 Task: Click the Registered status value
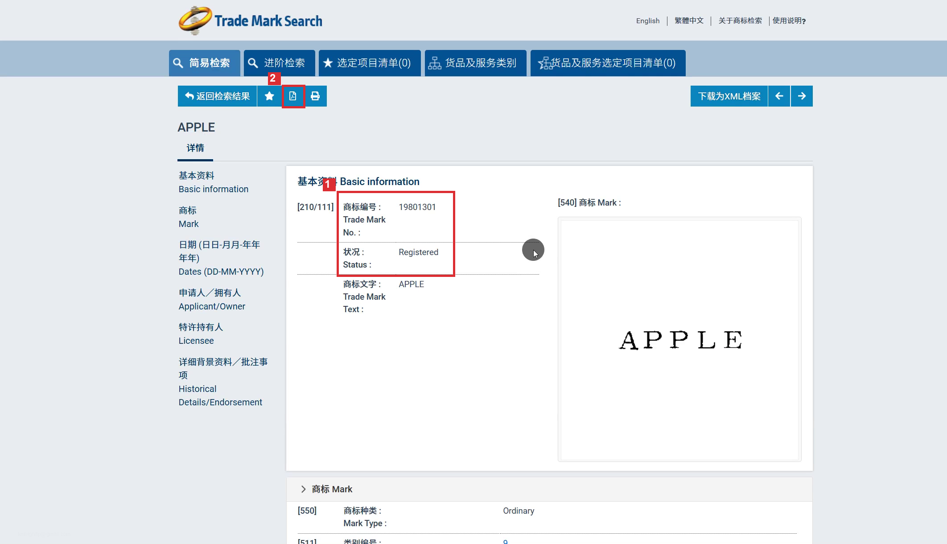[418, 252]
